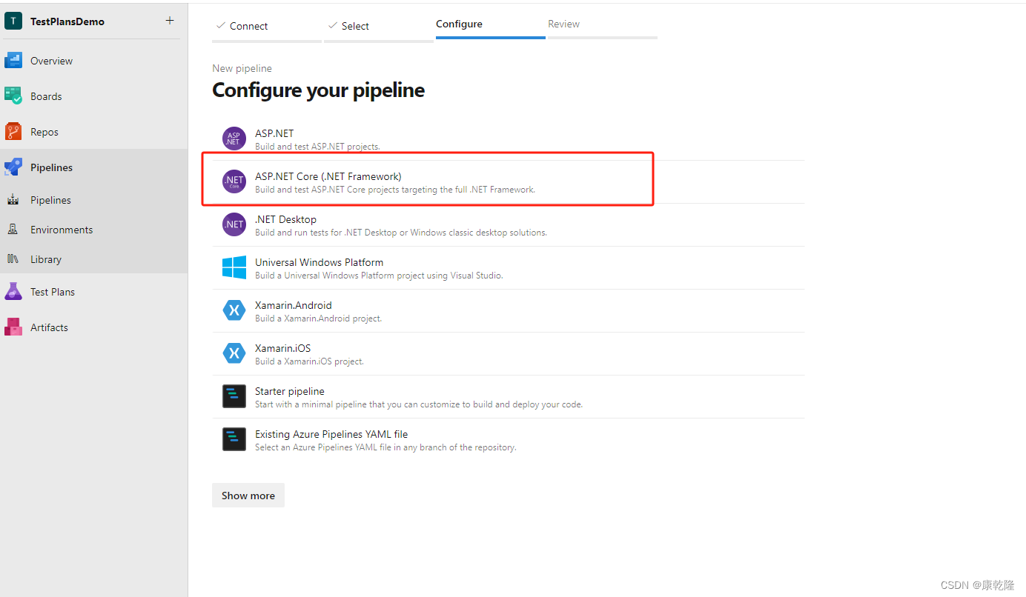Click the plus icon beside TestPlansDemo
1026x597 pixels.
170,21
